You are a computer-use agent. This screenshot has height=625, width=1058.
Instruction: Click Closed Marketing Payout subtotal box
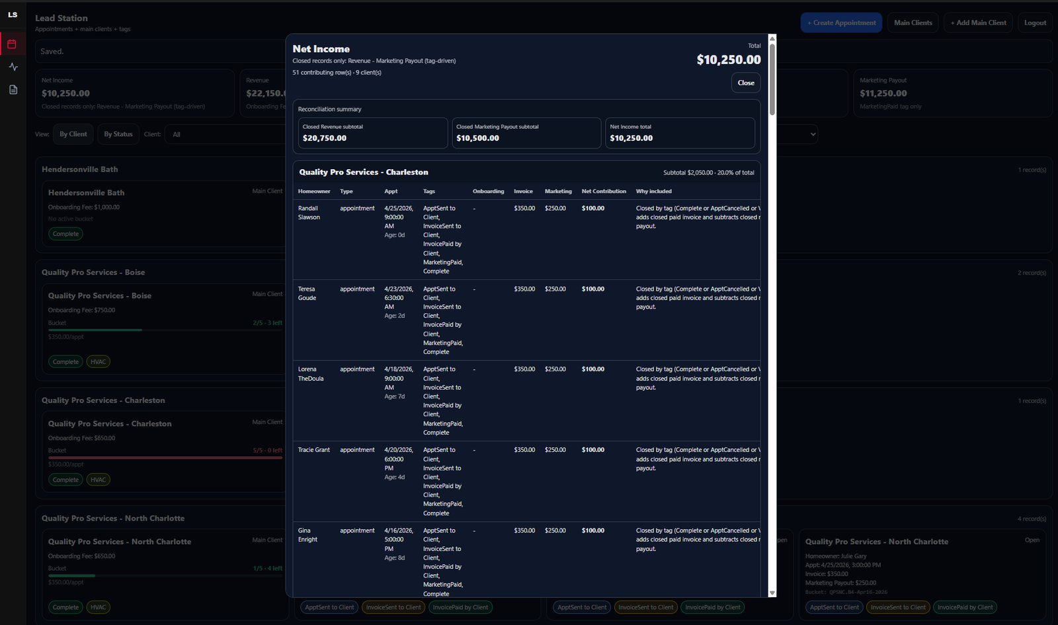[x=526, y=133]
